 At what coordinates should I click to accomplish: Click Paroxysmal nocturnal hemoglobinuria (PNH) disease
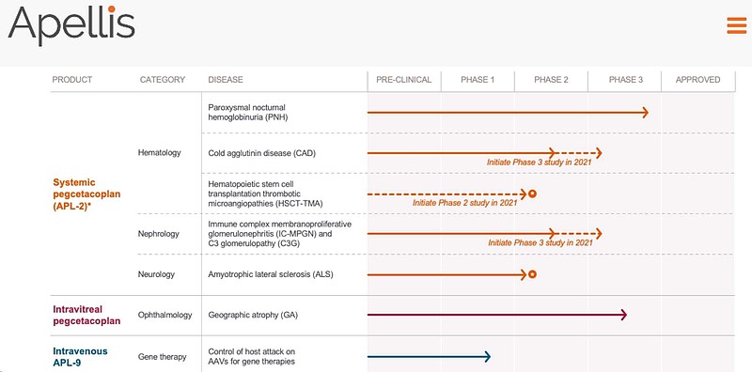point(248,112)
